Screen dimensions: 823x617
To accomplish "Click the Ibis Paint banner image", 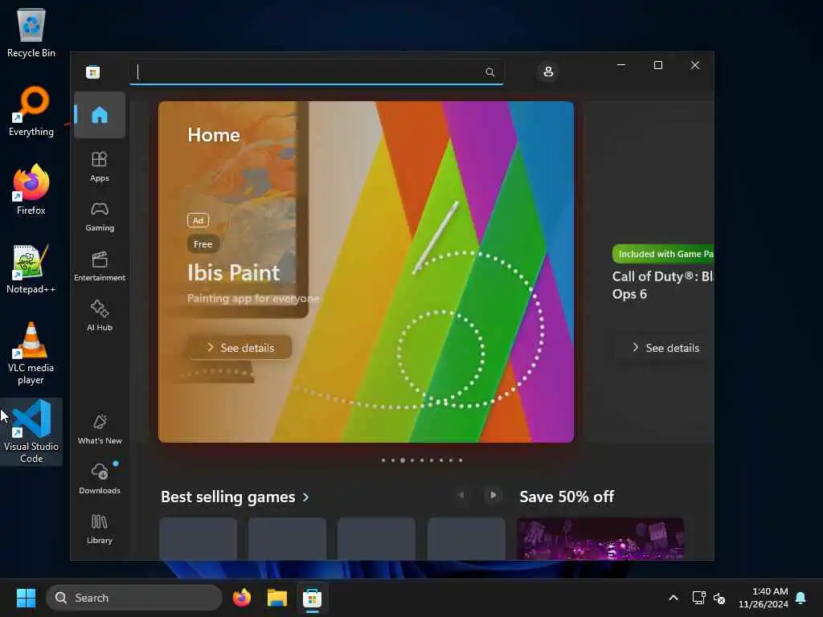I will click(366, 272).
